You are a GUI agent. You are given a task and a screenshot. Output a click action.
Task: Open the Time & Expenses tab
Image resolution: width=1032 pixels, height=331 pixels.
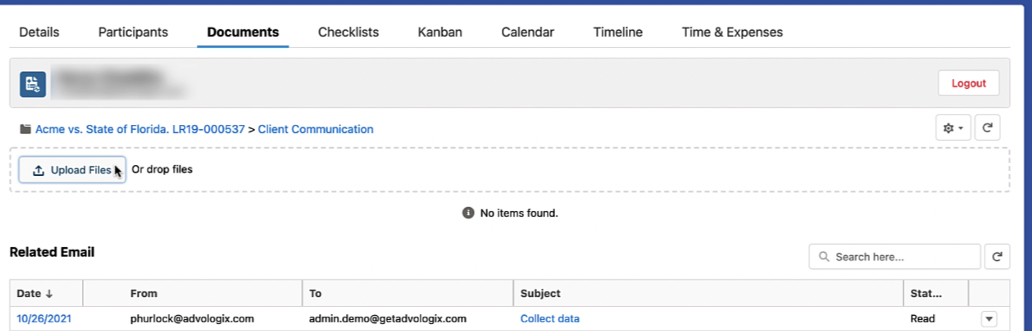732,32
